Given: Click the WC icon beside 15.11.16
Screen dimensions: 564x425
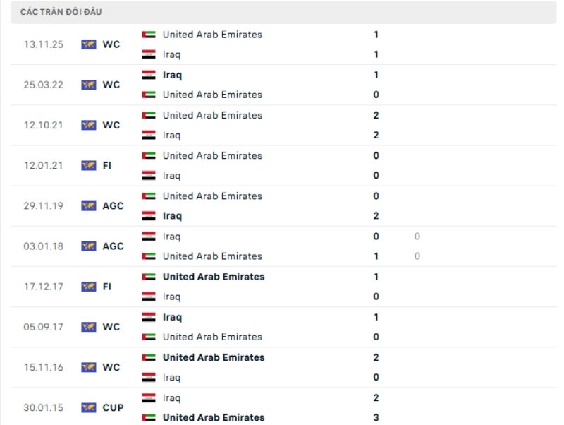Looking at the screenshot, I should click(90, 366).
